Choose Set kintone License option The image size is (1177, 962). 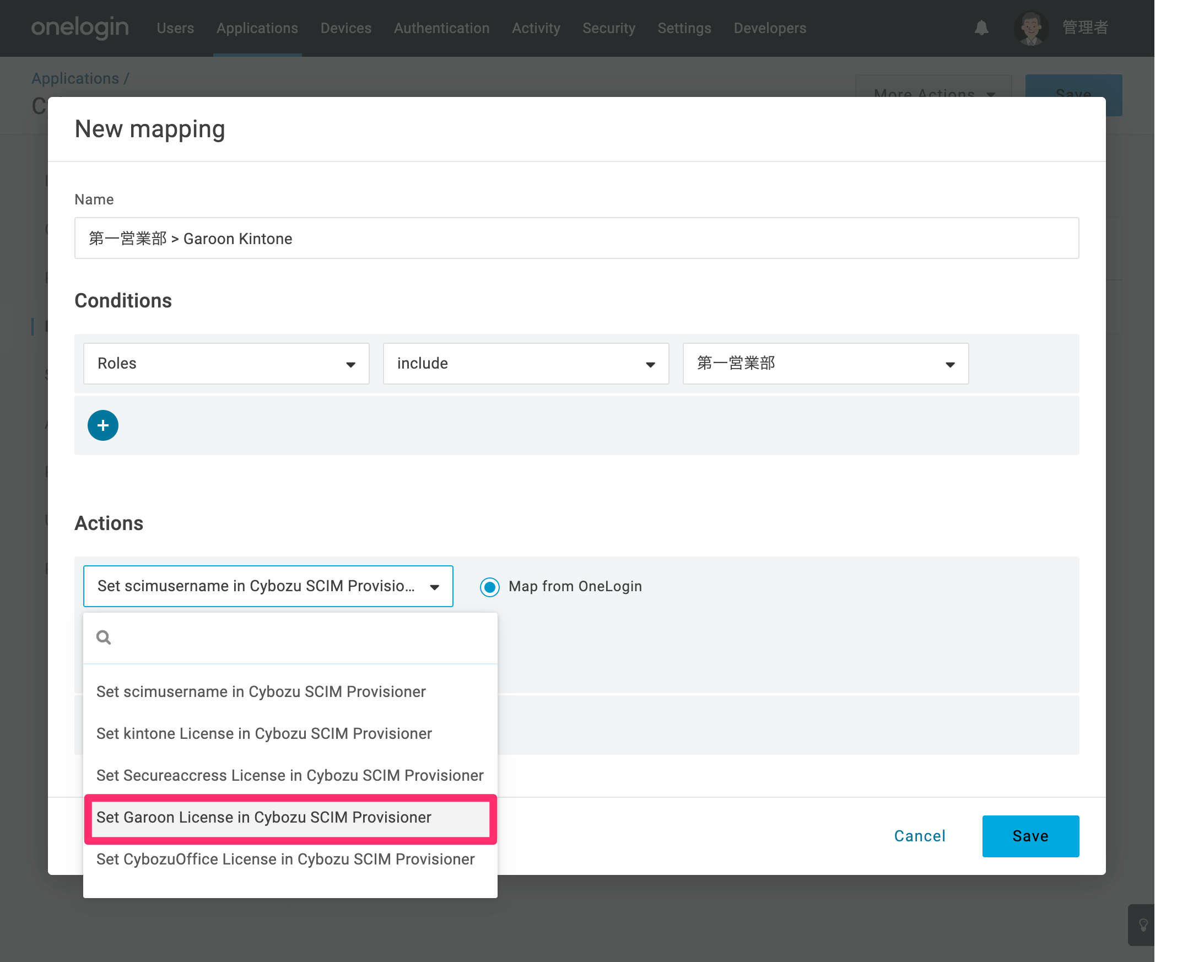point(290,734)
